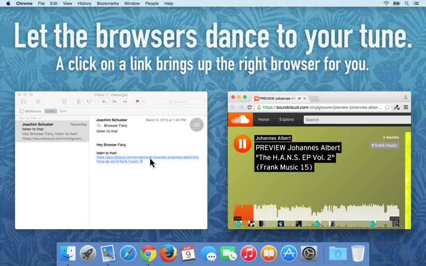Open flag color dropdown arrow in Mail

[x=144, y=102]
